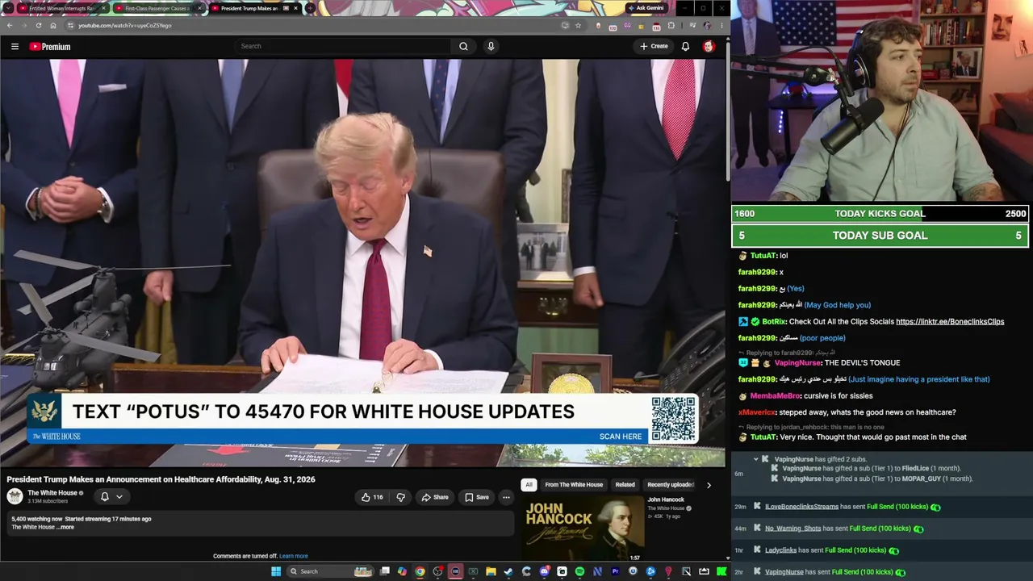Viewport: 1033px width, 581px height.
Task: Click the video title text
Action: click(x=161, y=479)
